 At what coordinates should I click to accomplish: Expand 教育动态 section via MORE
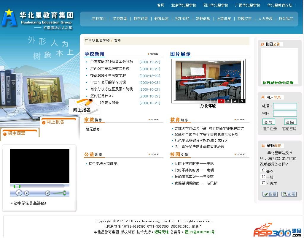click(240, 120)
